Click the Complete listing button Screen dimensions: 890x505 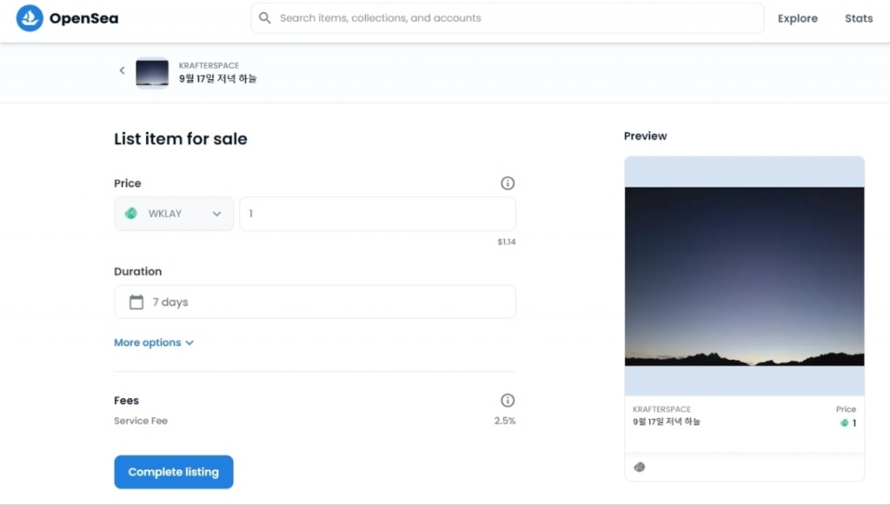(174, 472)
